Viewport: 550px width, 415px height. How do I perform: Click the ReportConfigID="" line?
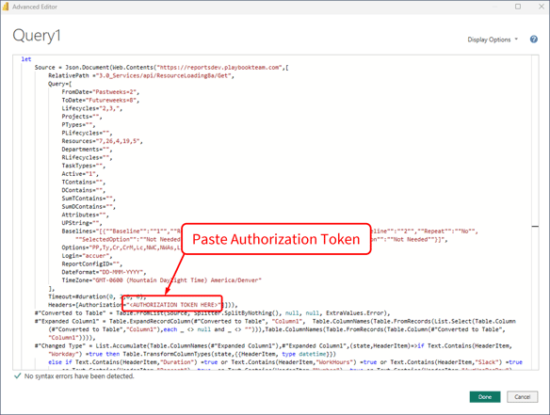(x=92, y=263)
